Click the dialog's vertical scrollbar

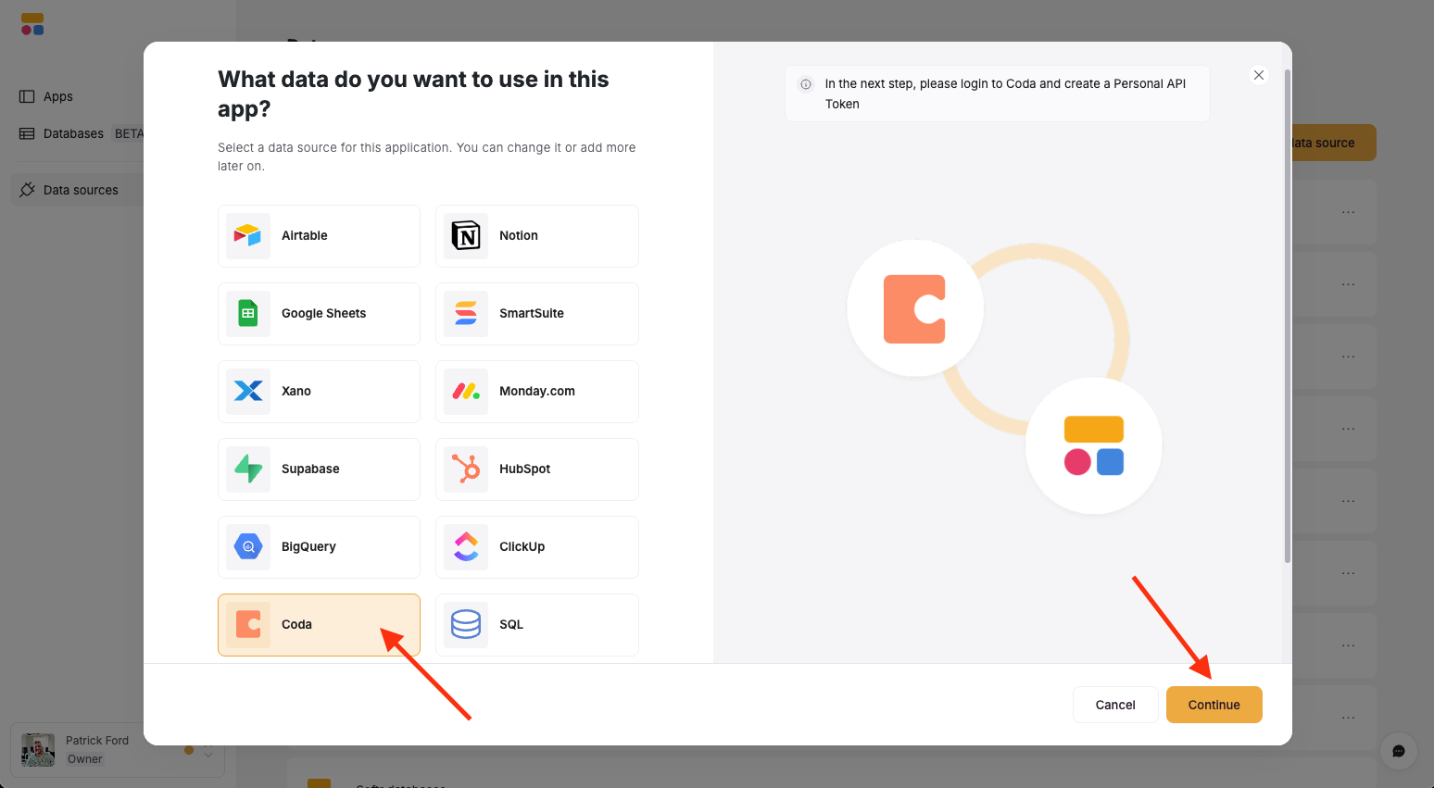pos(1288,315)
